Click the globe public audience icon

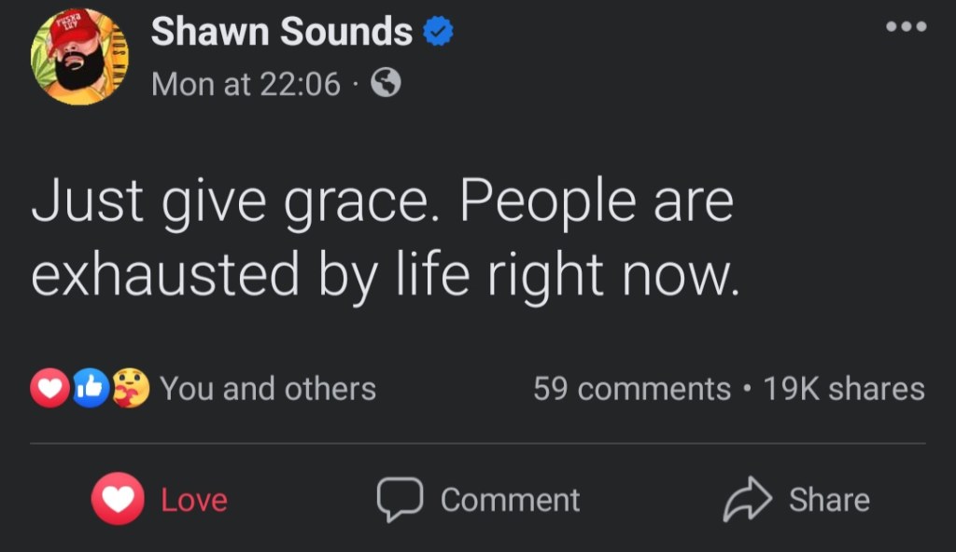tap(386, 85)
